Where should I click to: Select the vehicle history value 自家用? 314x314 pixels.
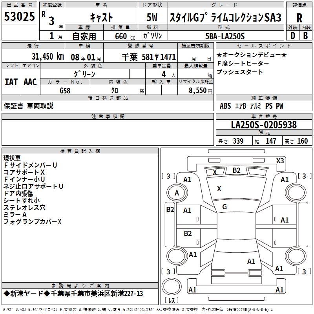[x=84, y=36]
